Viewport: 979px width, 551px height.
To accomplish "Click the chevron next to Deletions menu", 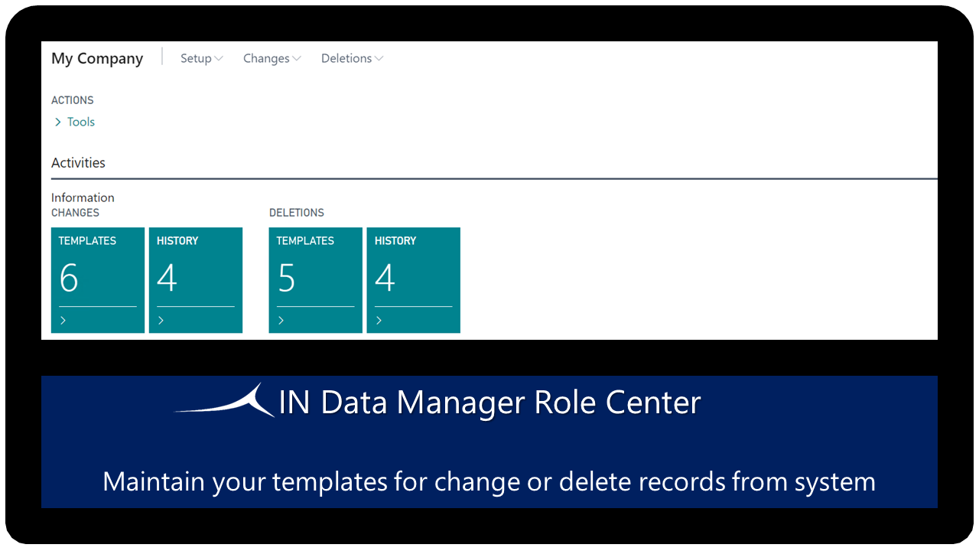I will pyautogui.click(x=379, y=59).
